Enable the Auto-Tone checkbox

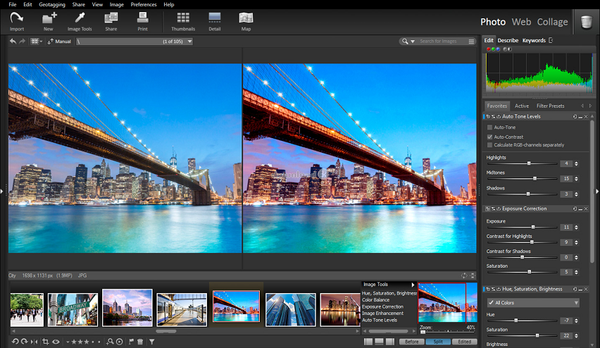[490, 127]
